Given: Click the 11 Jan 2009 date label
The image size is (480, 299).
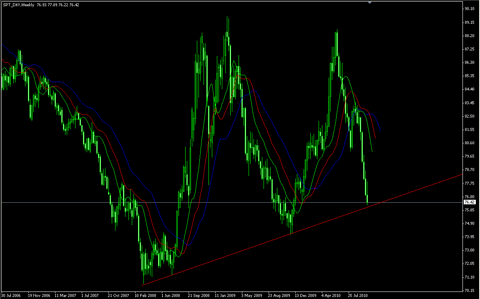Looking at the screenshot, I should click(x=225, y=296).
